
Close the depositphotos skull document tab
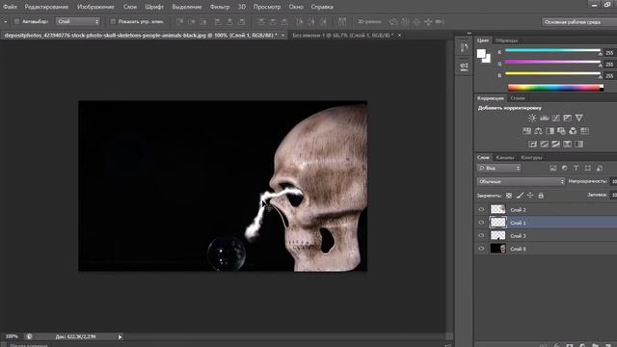pyautogui.click(x=282, y=36)
